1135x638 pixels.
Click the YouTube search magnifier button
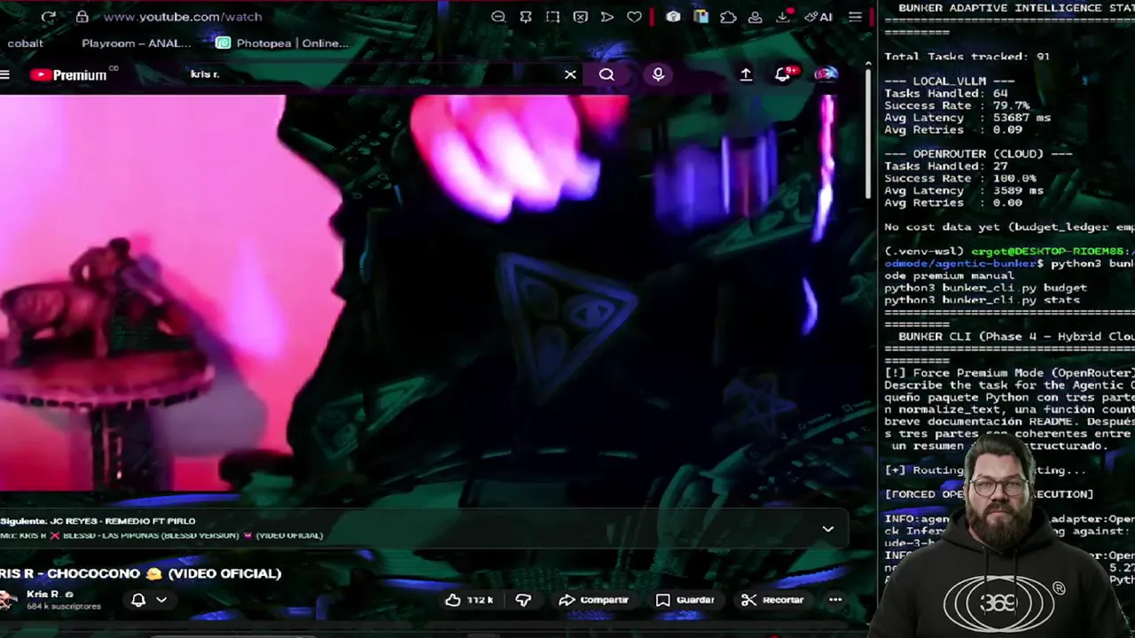[607, 74]
